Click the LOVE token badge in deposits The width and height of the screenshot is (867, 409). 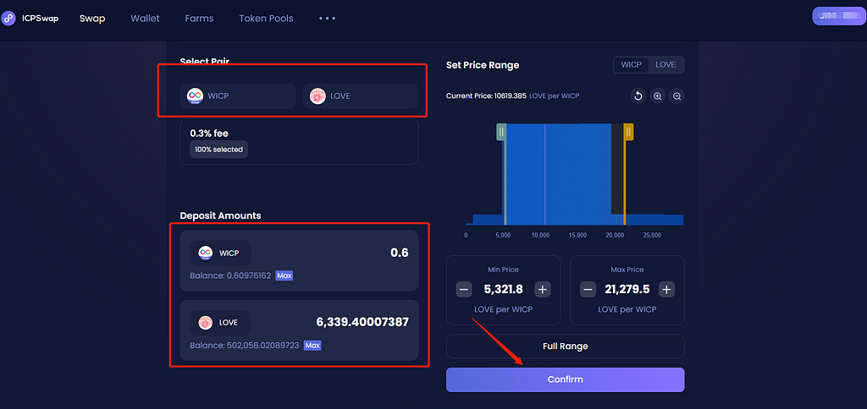pyautogui.click(x=220, y=323)
